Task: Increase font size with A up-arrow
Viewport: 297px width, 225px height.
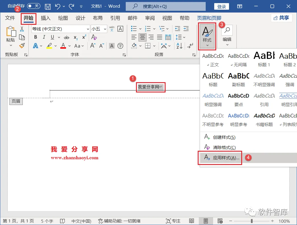Action: tap(93, 46)
